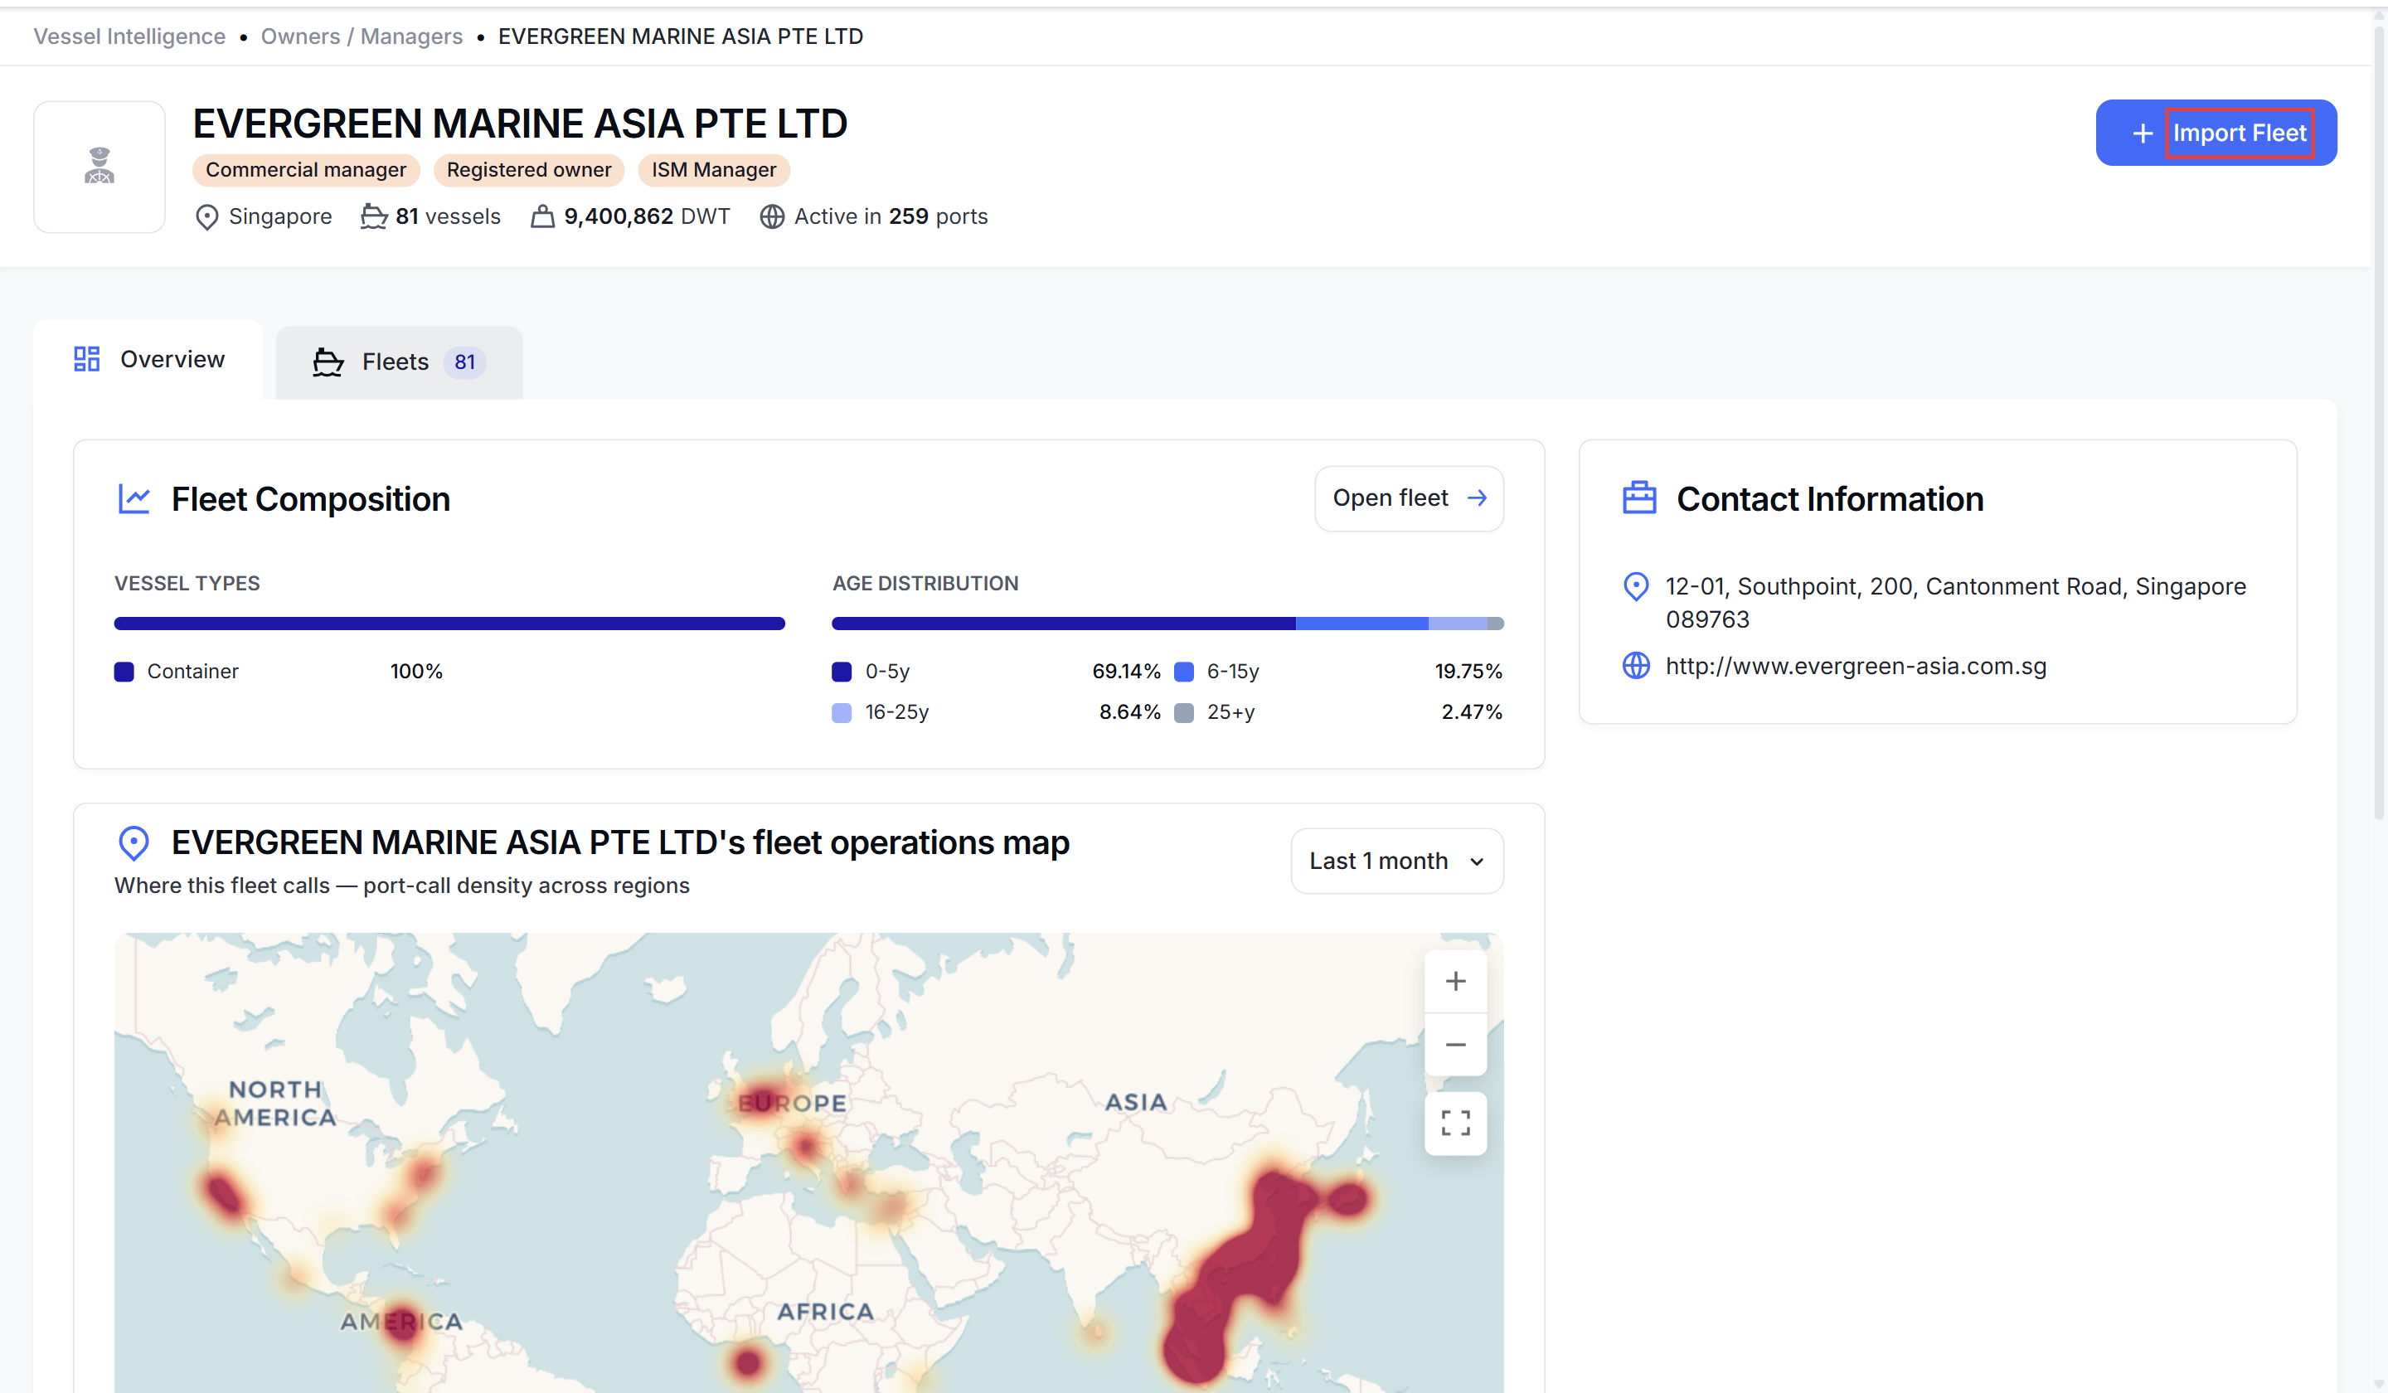Toggle fullscreen for the fleet map
Image resolution: width=2388 pixels, height=1393 pixels.
(1455, 1124)
